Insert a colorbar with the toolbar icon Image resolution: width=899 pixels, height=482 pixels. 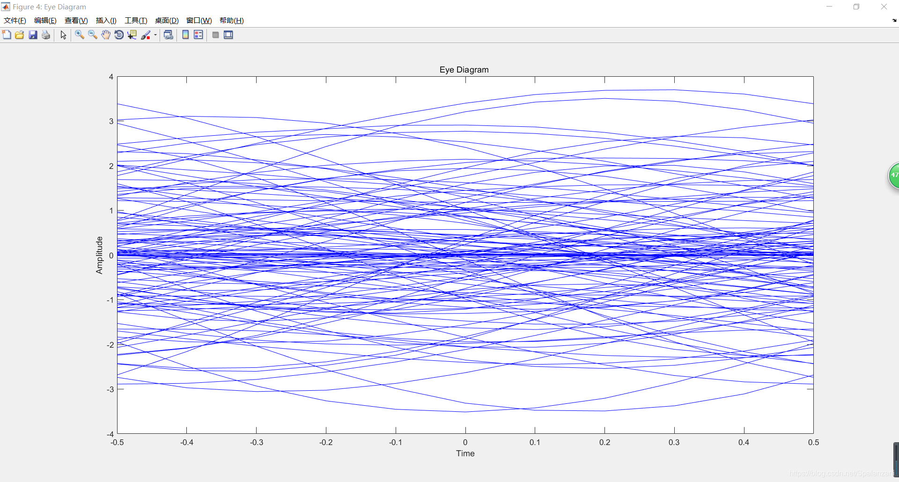pyautogui.click(x=185, y=35)
